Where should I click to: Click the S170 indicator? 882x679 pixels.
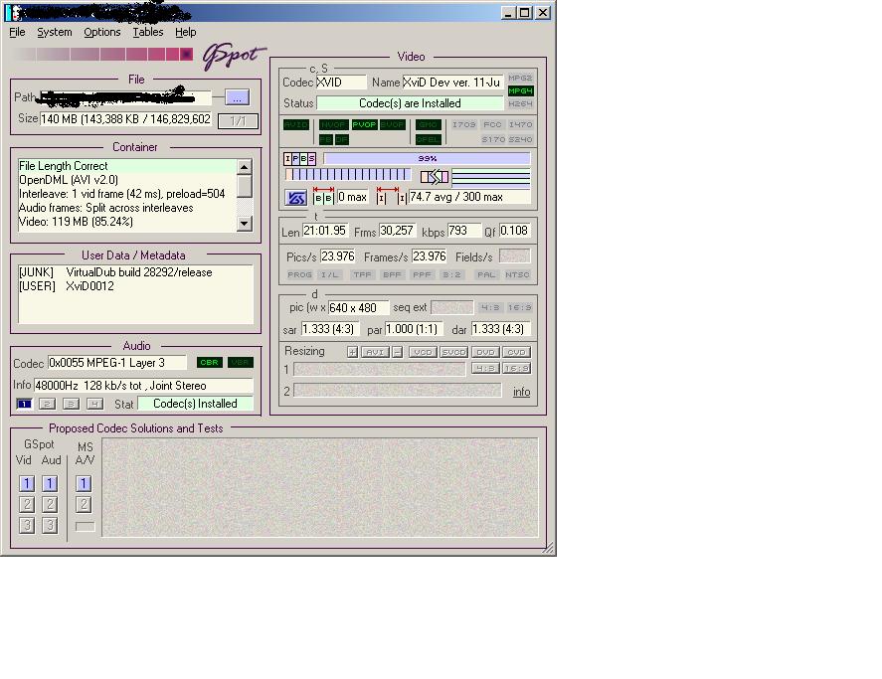coord(493,139)
